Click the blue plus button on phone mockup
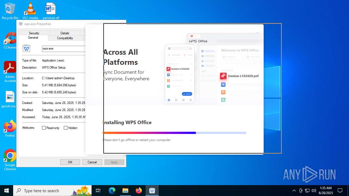This screenshot has width=349, height=196. tap(187, 94)
